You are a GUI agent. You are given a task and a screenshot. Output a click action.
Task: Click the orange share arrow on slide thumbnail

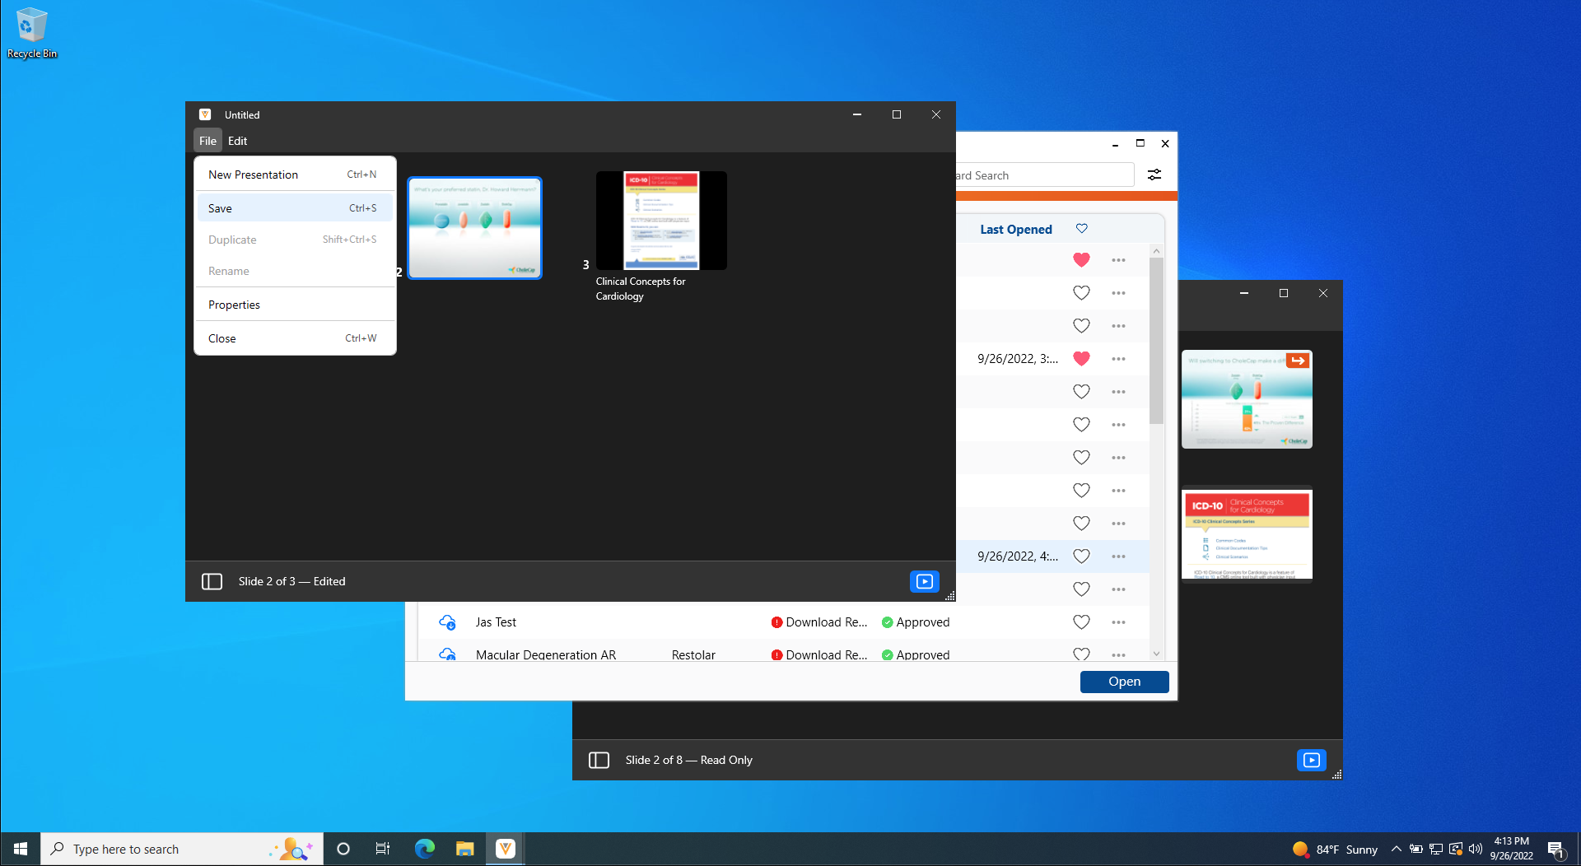(x=1298, y=361)
